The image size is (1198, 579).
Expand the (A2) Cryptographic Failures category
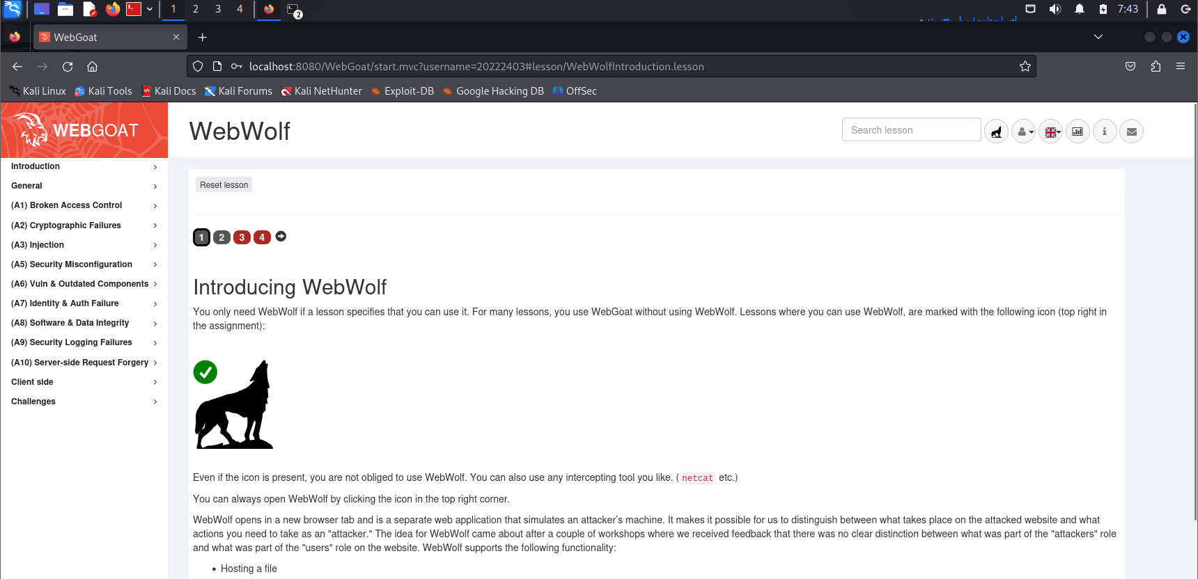pyautogui.click(x=84, y=225)
